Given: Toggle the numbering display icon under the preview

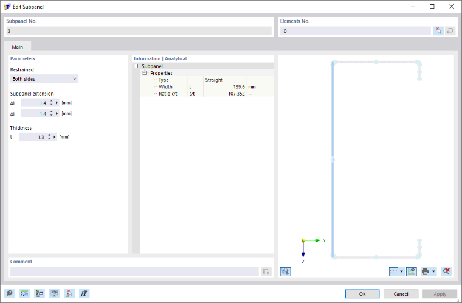Looking at the screenshot, I should pyautogui.click(x=394, y=271).
